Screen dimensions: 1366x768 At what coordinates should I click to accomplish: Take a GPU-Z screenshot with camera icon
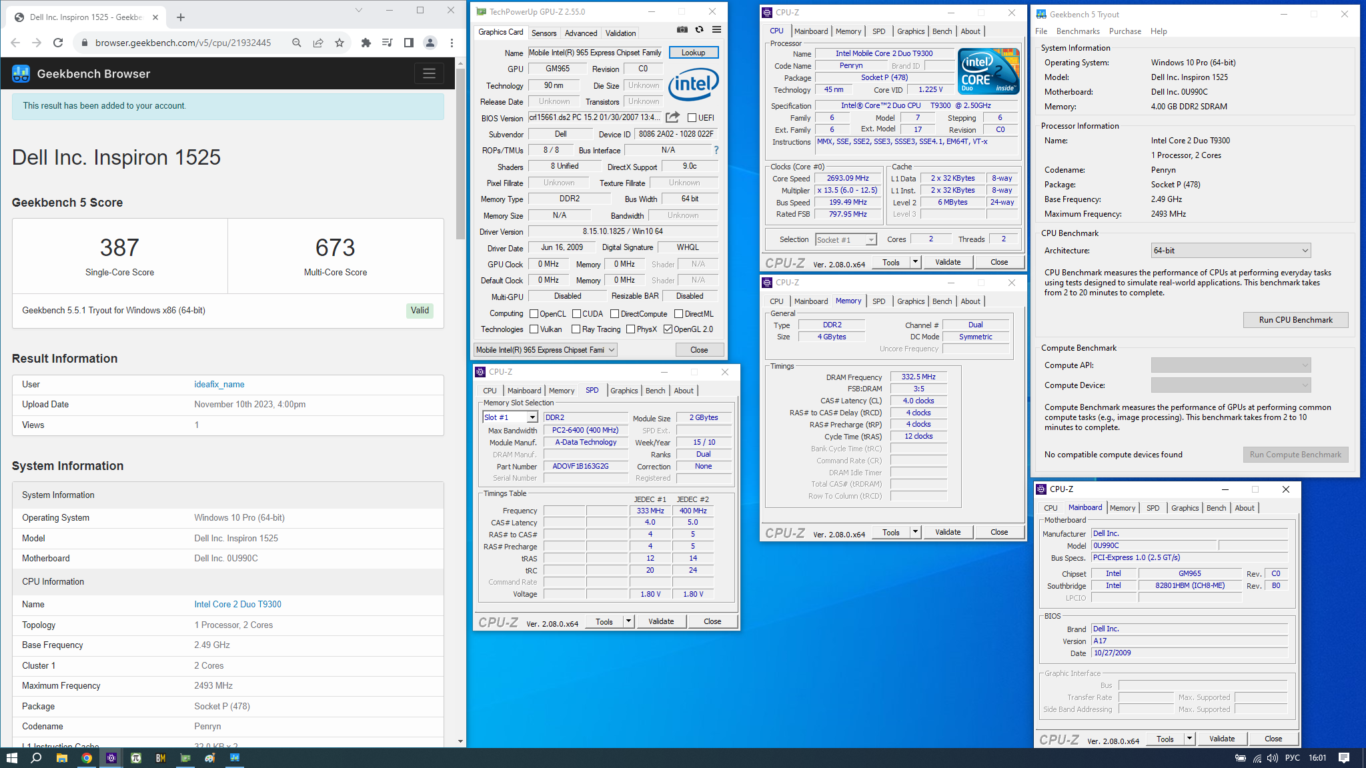(x=682, y=29)
